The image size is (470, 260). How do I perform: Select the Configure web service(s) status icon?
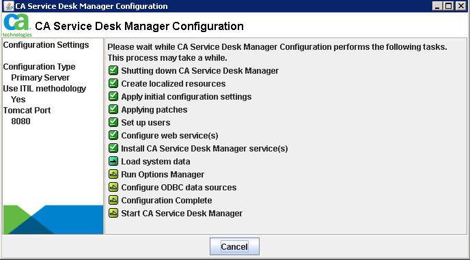(113, 135)
